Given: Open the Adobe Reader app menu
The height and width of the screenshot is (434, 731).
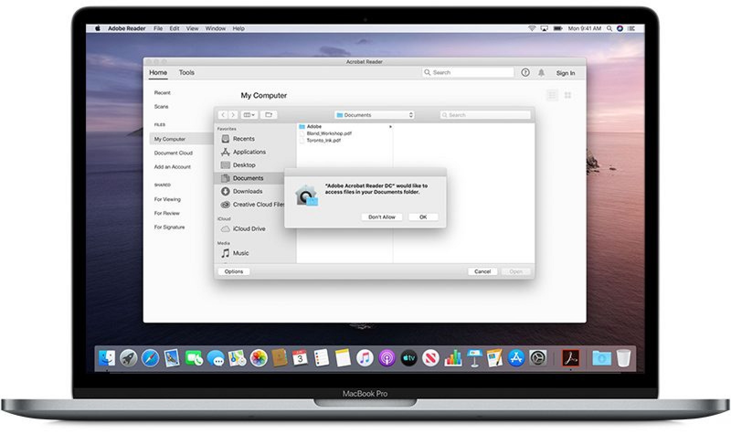Looking at the screenshot, I should coord(127,28).
